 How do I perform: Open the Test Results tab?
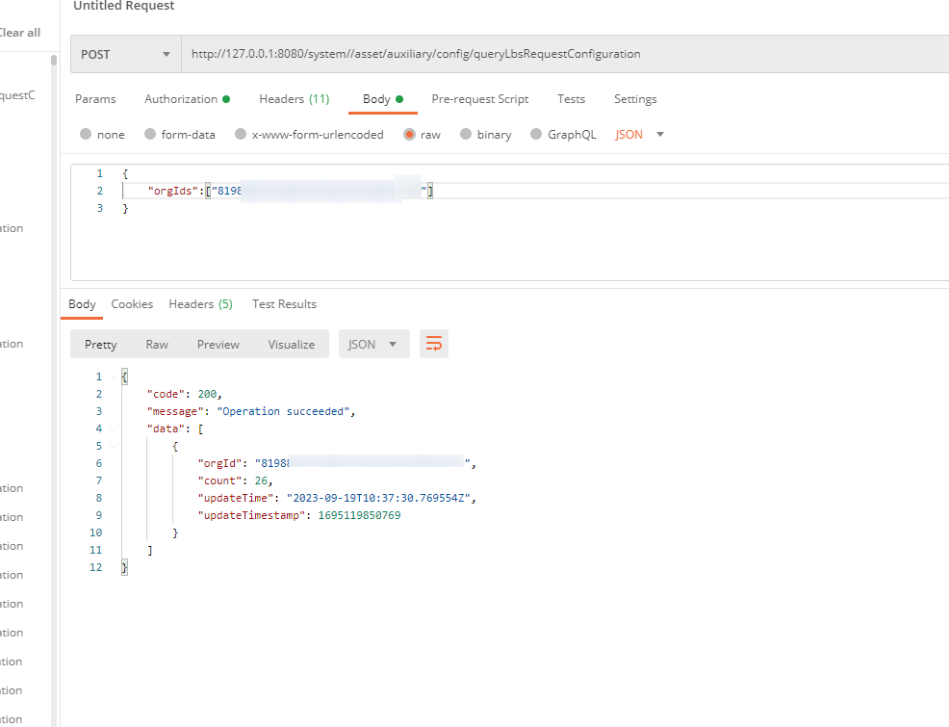[284, 304]
